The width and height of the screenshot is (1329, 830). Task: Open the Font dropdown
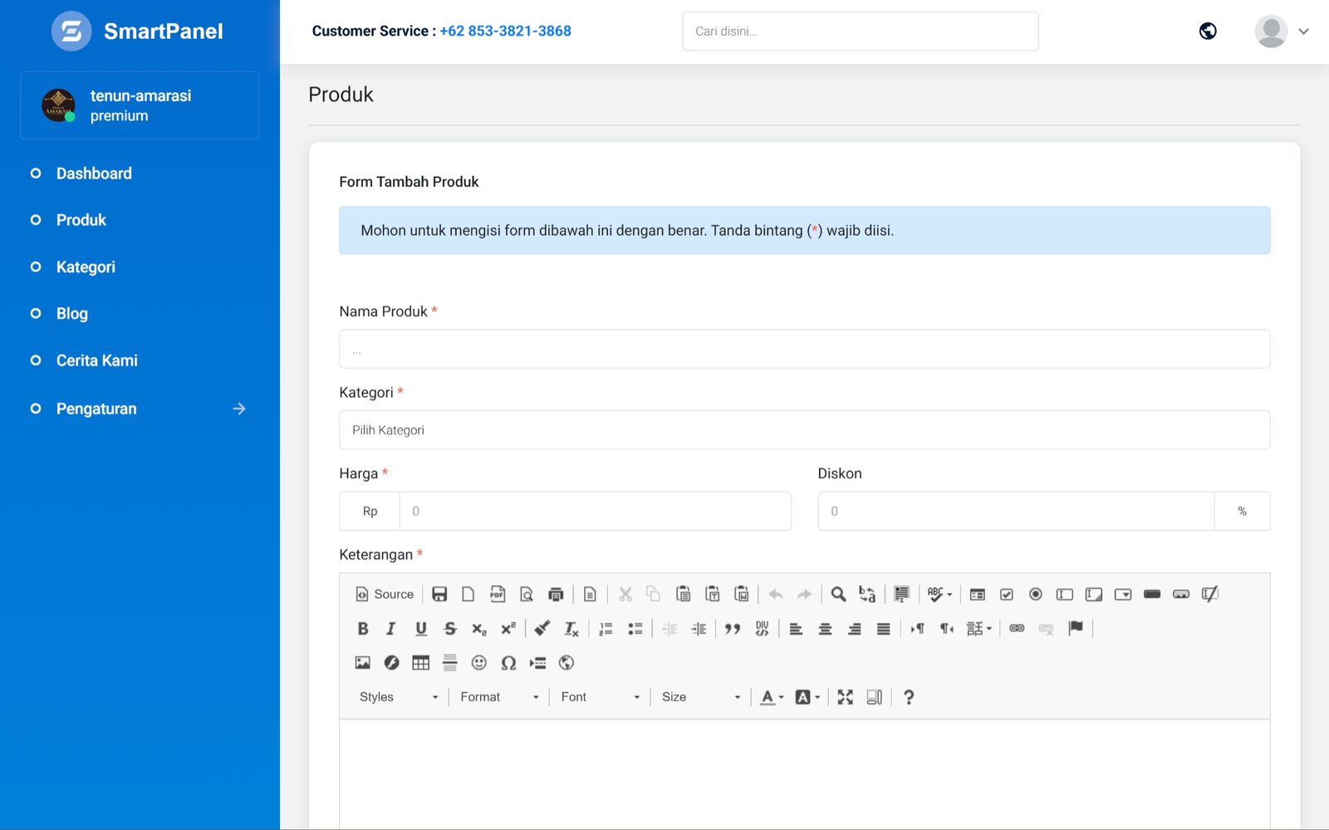click(x=600, y=697)
